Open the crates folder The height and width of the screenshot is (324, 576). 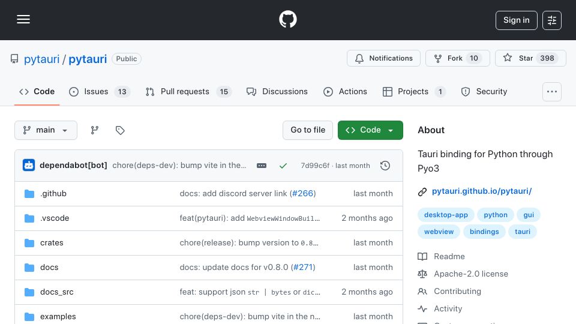click(x=52, y=243)
